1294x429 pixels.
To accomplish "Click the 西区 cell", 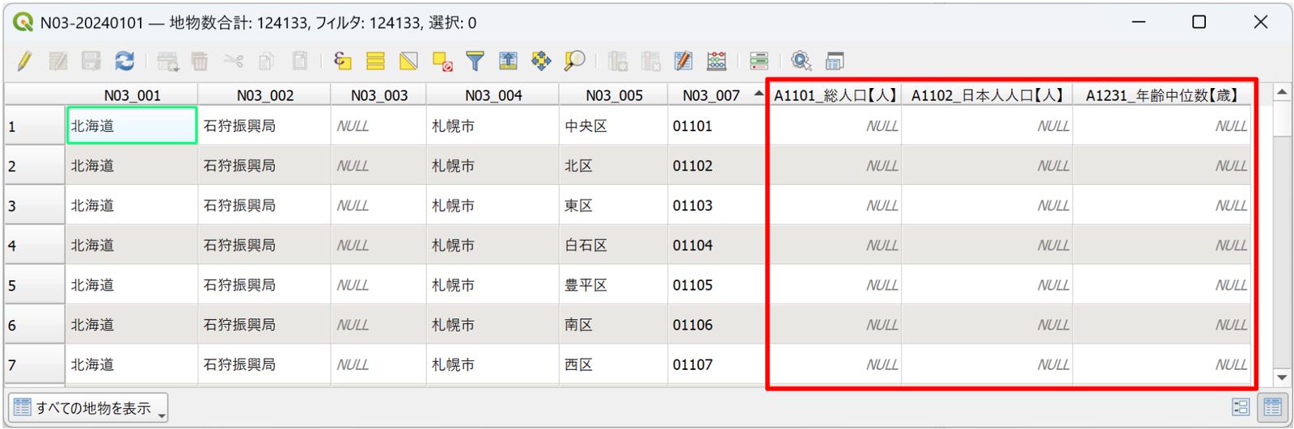I will 613,364.
